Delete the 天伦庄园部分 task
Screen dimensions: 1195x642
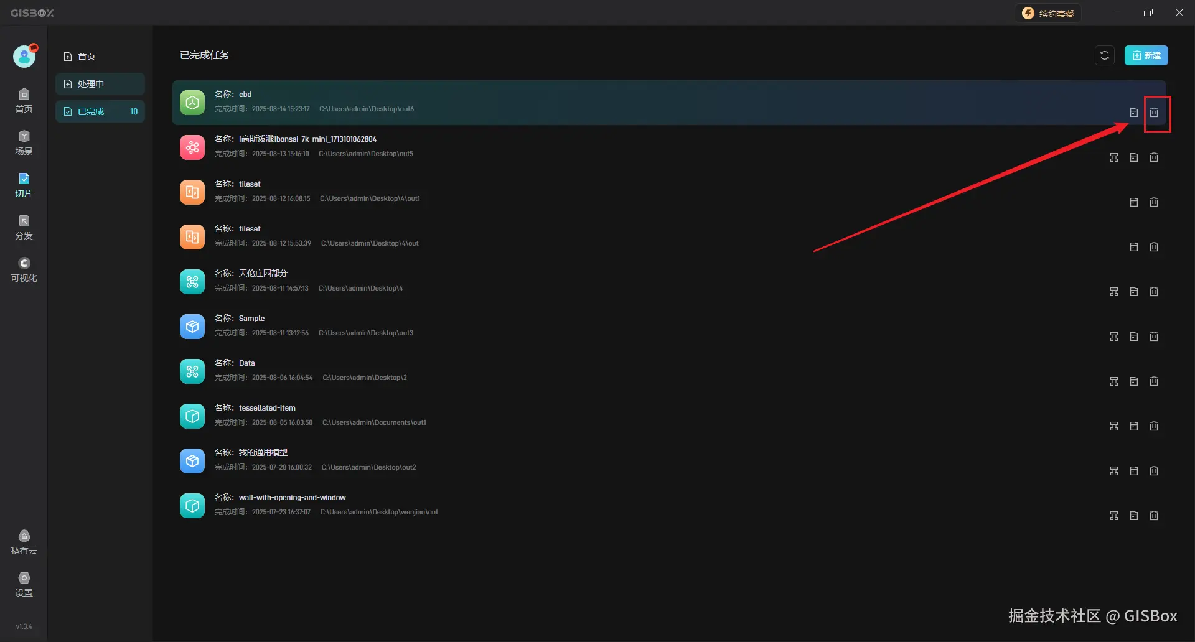coord(1154,292)
